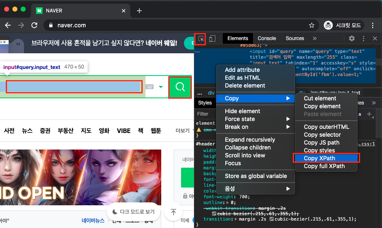This screenshot has height=228, width=382.
Task: Open Chrome three-dot menu
Action: 373,25
